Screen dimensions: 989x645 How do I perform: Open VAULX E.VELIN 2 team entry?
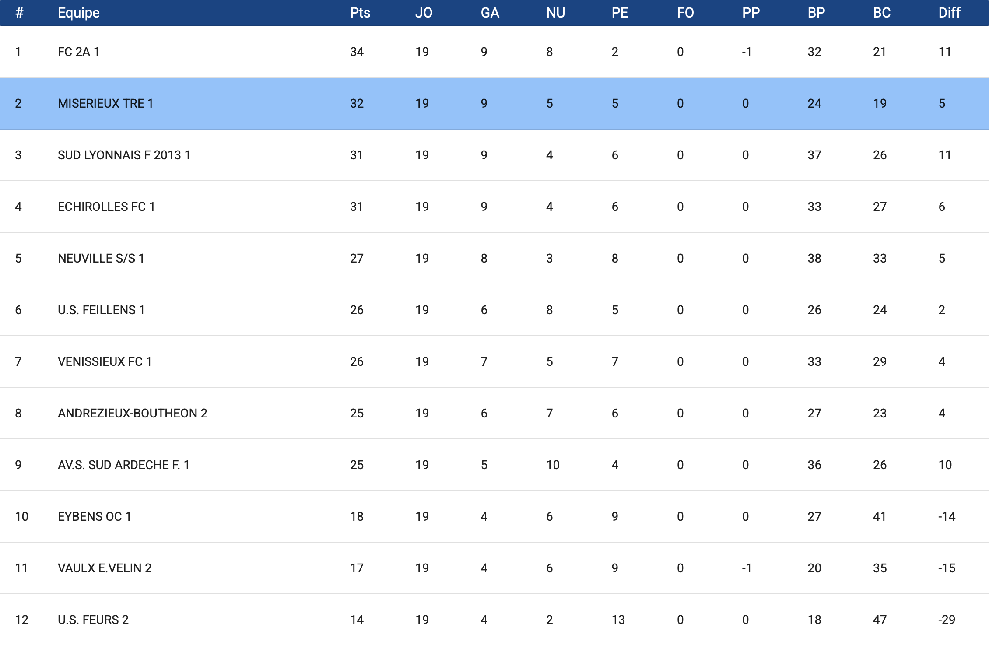pyautogui.click(x=105, y=568)
